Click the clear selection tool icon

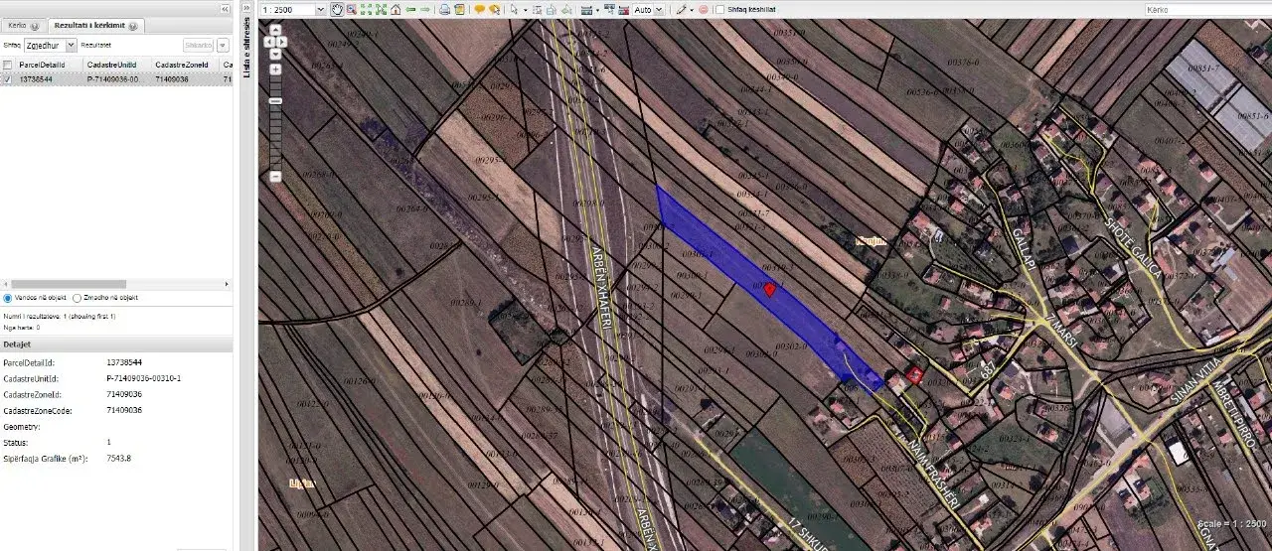tap(565, 9)
